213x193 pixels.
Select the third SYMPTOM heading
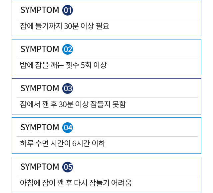[x=40, y=89]
